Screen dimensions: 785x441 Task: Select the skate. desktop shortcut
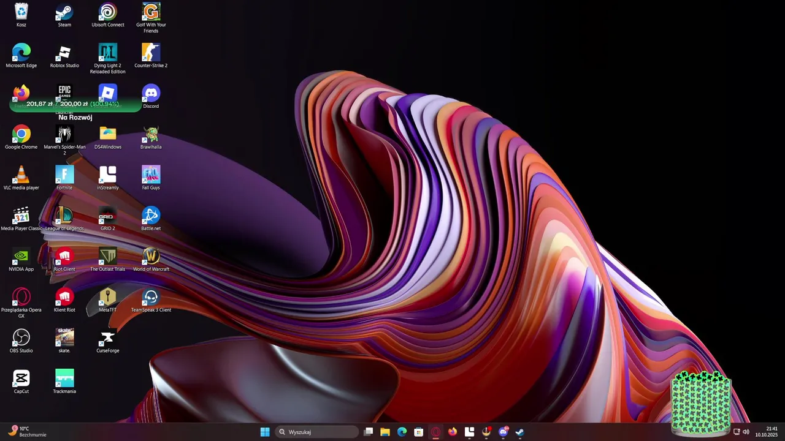pos(64,341)
